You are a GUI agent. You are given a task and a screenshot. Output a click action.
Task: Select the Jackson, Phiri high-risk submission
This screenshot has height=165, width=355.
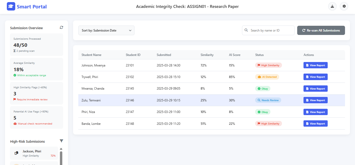[34, 153]
